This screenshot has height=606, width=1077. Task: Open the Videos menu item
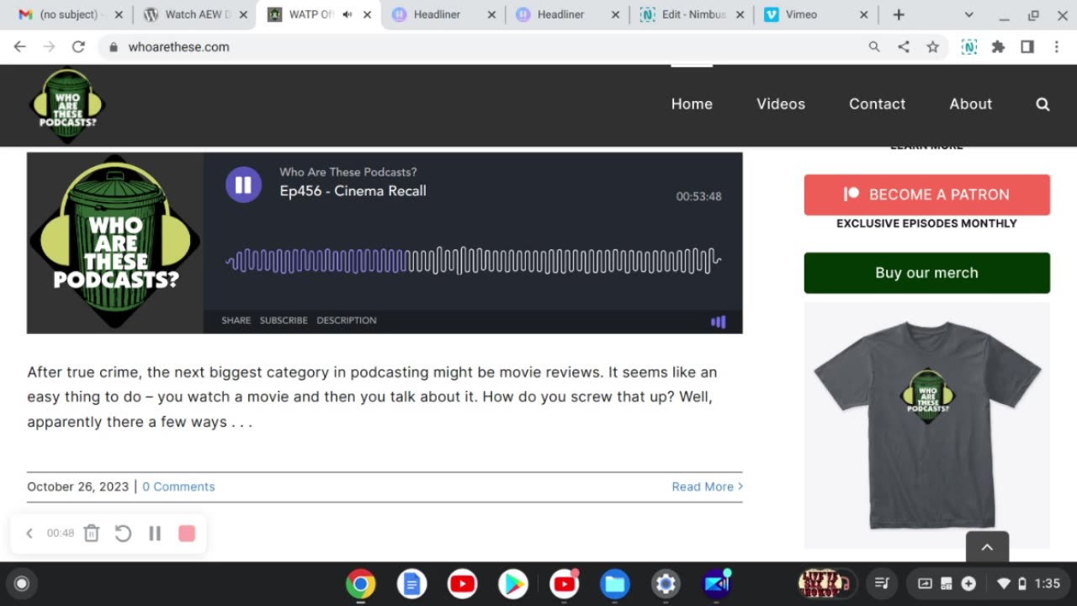click(x=781, y=104)
